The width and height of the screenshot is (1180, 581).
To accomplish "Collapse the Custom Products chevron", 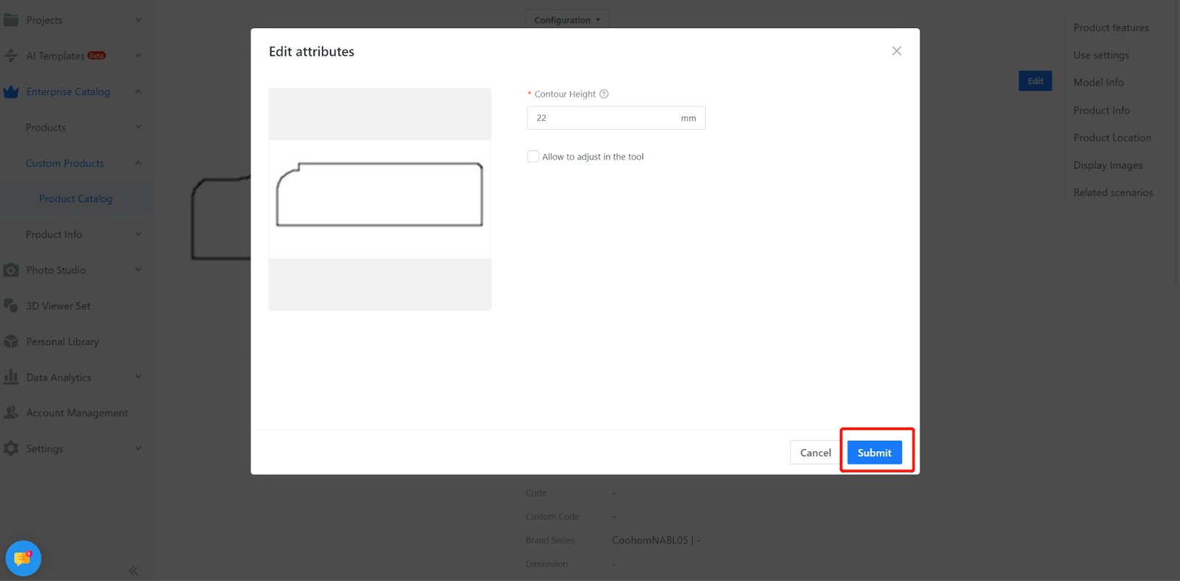I will point(138,163).
